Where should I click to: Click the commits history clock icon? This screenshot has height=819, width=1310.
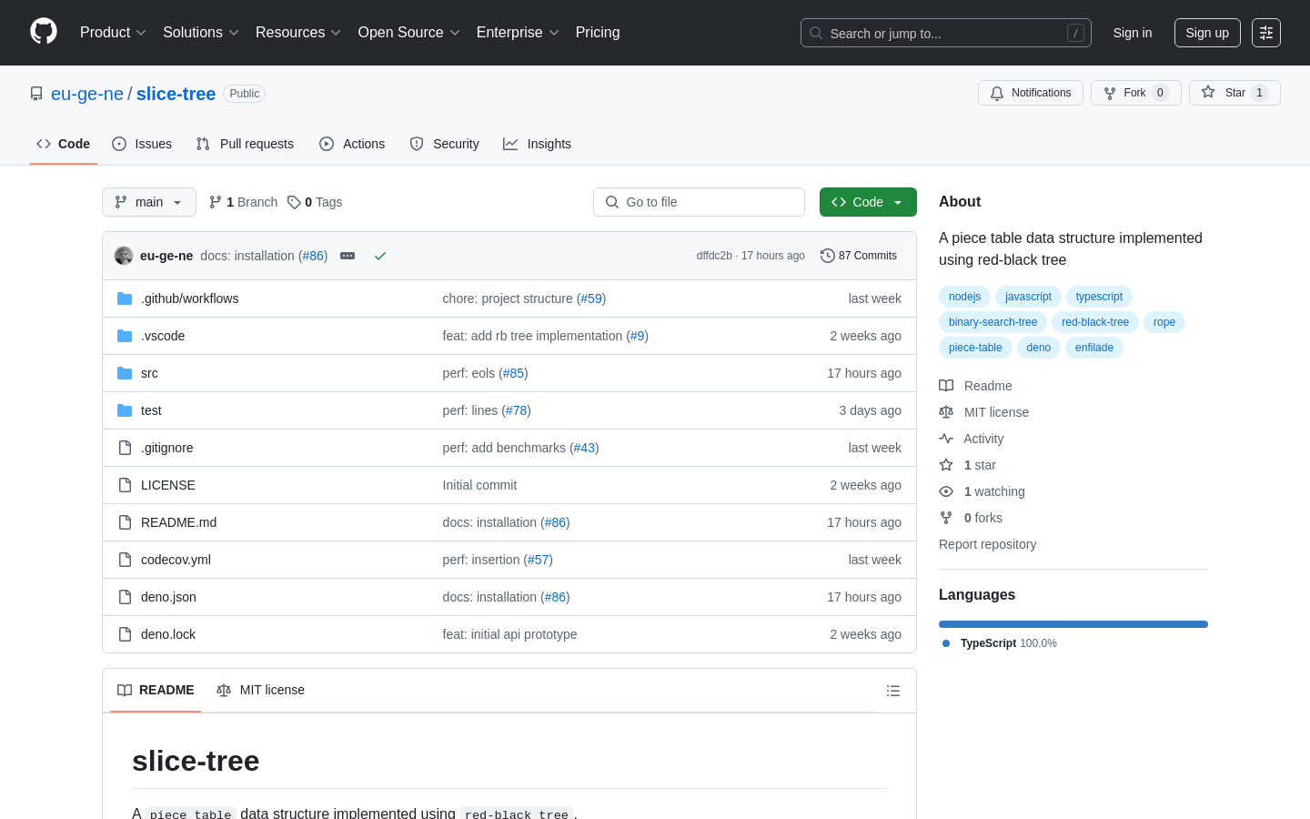pyautogui.click(x=827, y=256)
